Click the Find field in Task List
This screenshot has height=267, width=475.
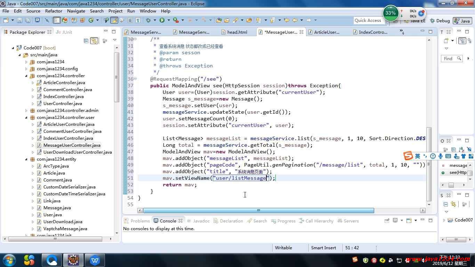[x=452, y=58]
